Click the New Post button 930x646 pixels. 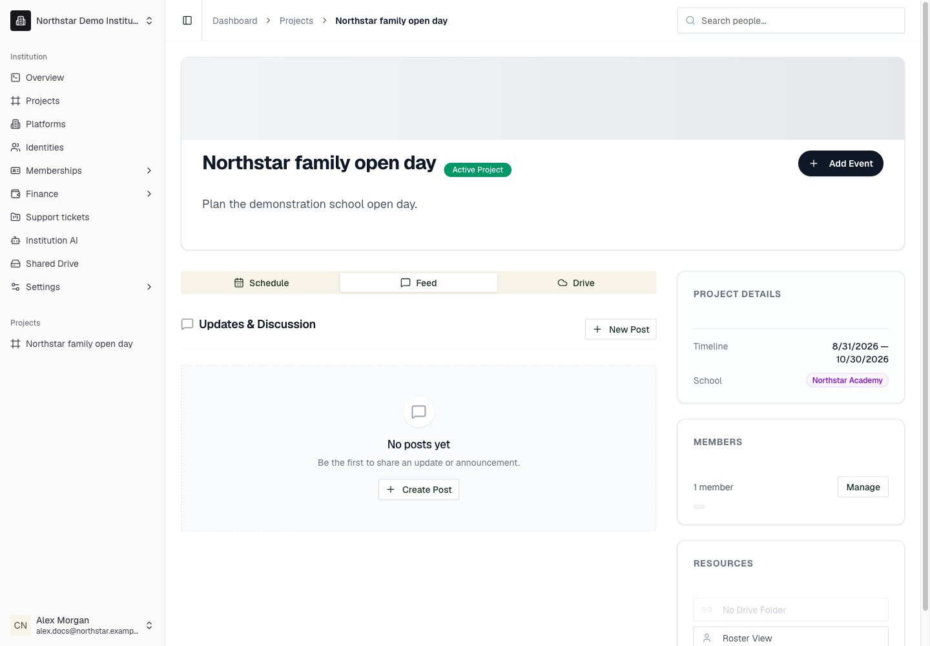(621, 329)
